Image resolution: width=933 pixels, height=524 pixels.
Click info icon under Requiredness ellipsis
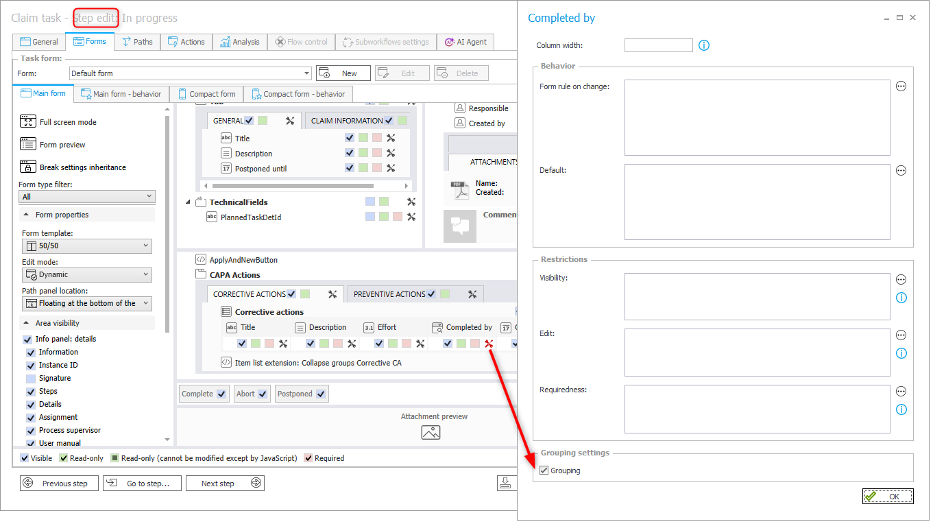(901, 409)
